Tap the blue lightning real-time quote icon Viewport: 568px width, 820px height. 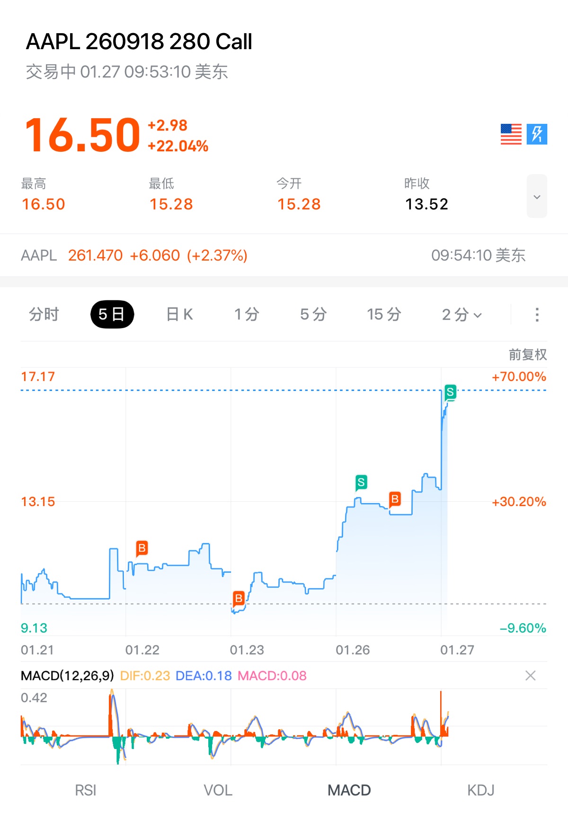[537, 134]
